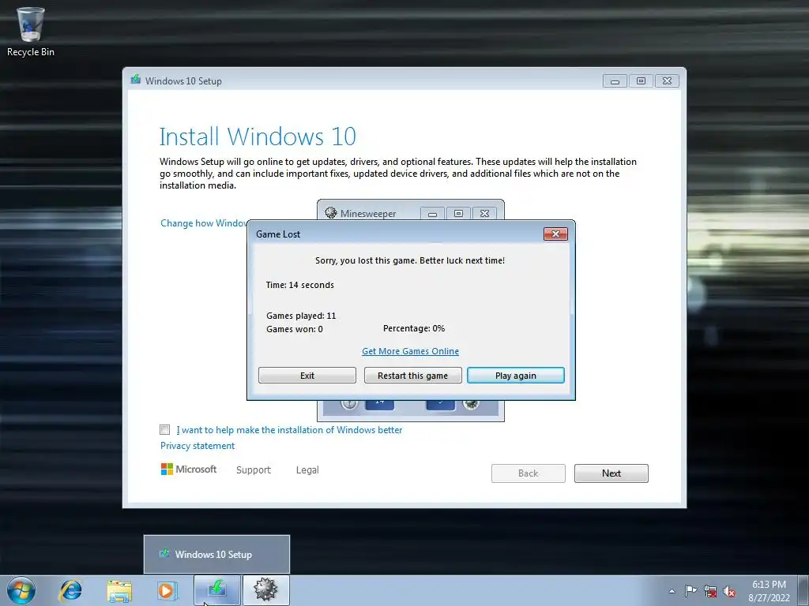Image resolution: width=809 pixels, height=606 pixels.
Task: Minimize the Windows 10 Setup window
Action: pyautogui.click(x=615, y=81)
